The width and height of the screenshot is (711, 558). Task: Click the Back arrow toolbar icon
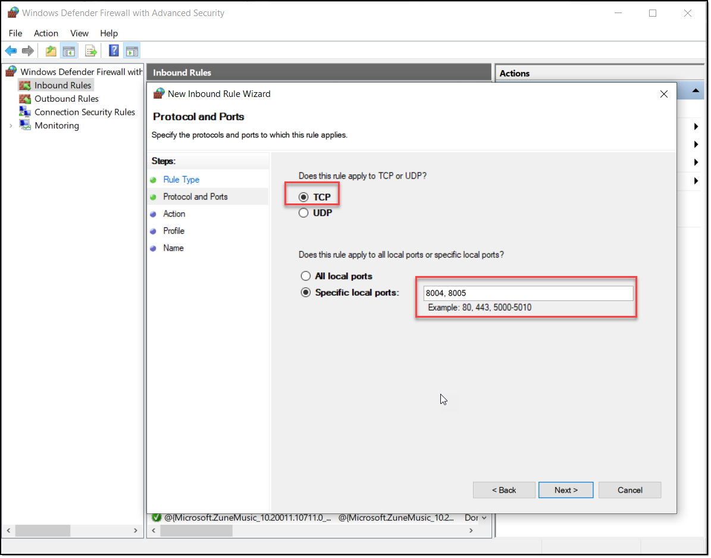pos(11,51)
